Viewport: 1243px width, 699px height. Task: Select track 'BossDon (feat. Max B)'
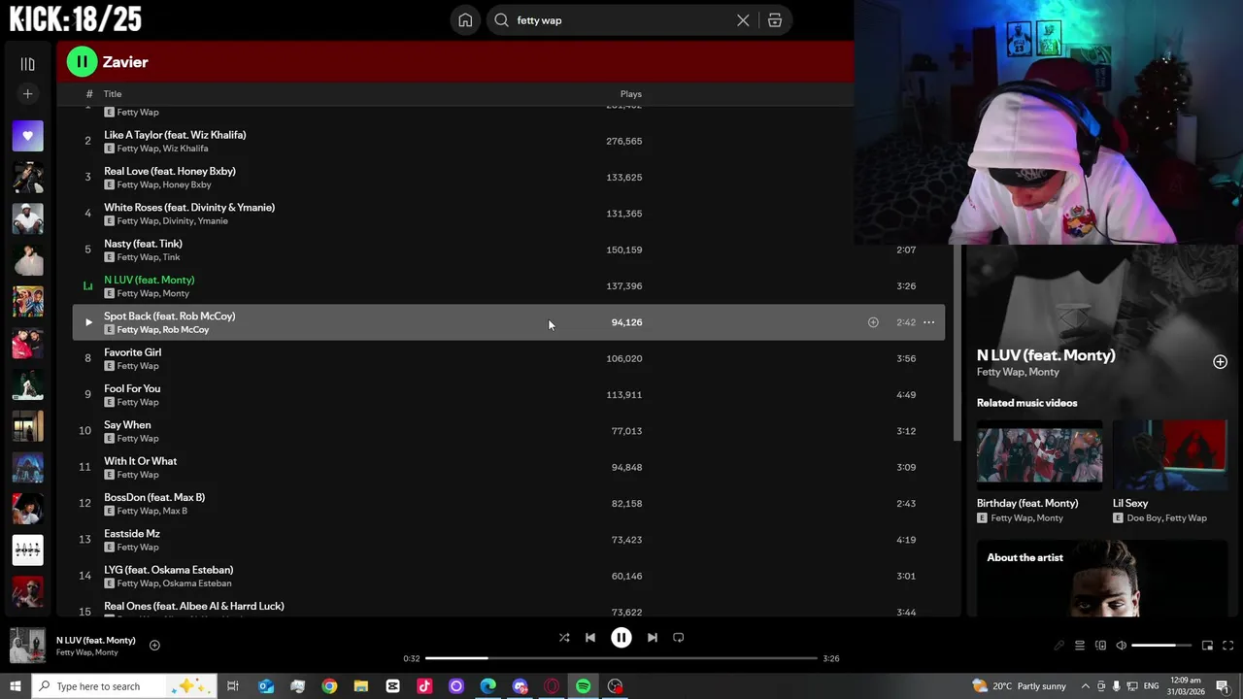(x=154, y=497)
